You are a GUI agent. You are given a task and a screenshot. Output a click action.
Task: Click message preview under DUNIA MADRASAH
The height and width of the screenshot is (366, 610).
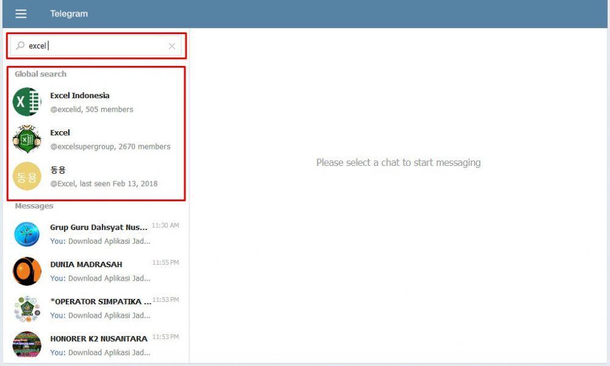(101, 279)
